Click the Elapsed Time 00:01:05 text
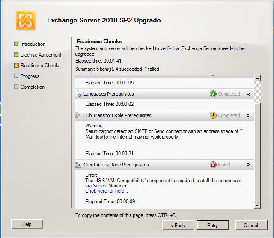The height and width of the screenshot is (238, 274). [110, 83]
